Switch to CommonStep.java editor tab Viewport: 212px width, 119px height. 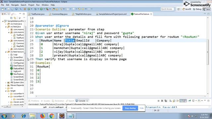pos(58,14)
